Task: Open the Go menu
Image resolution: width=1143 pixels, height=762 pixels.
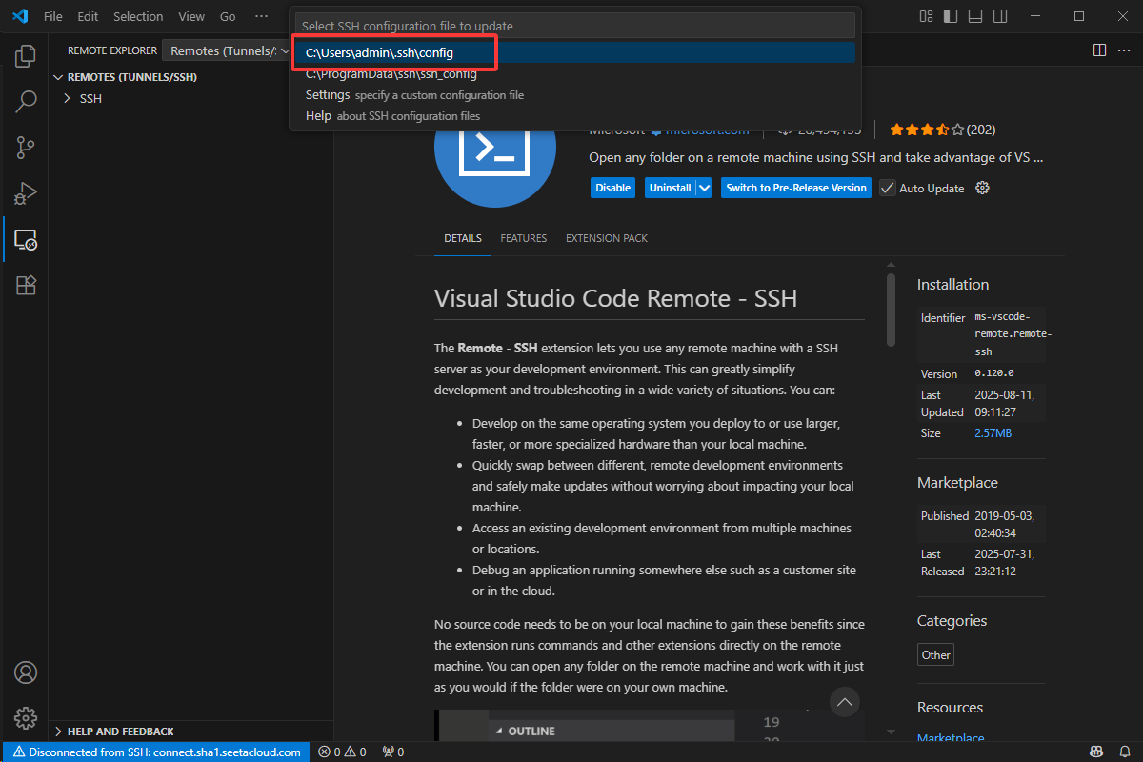Action: click(228, 16)
